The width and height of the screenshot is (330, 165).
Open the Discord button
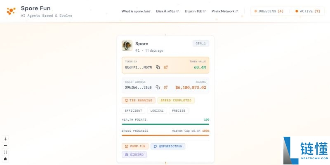[x=134, y=155]
